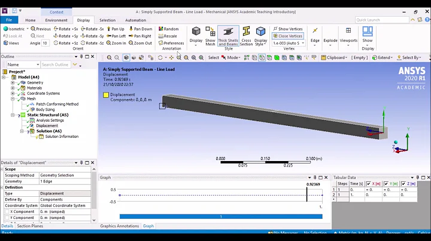The height and width of the screenshot is (241, 431).
Task: Select Displacement in the outline tree
Action: [x=47, y=126]
